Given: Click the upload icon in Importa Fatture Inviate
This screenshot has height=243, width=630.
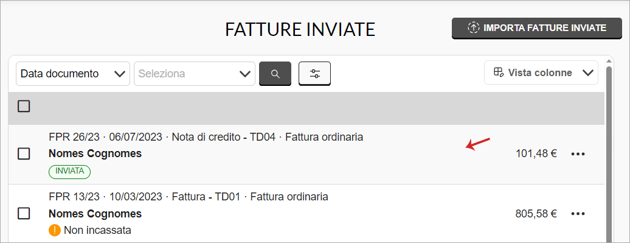Looking at the screenshot, I should tap(474, 28).
